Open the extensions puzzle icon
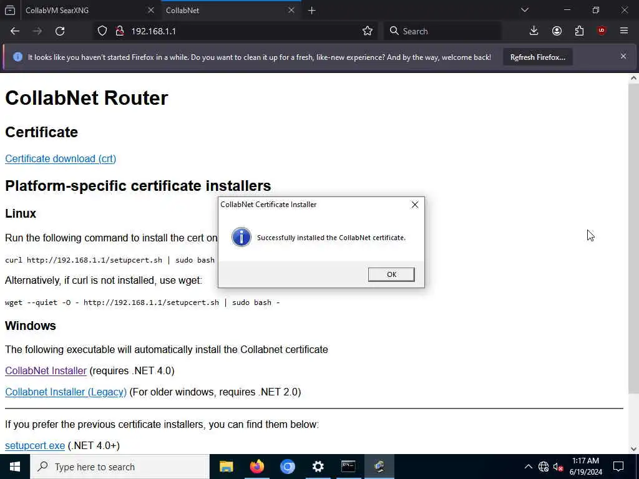Image resolution: width=639 pixels, height=479 pixels. [579, 31]
